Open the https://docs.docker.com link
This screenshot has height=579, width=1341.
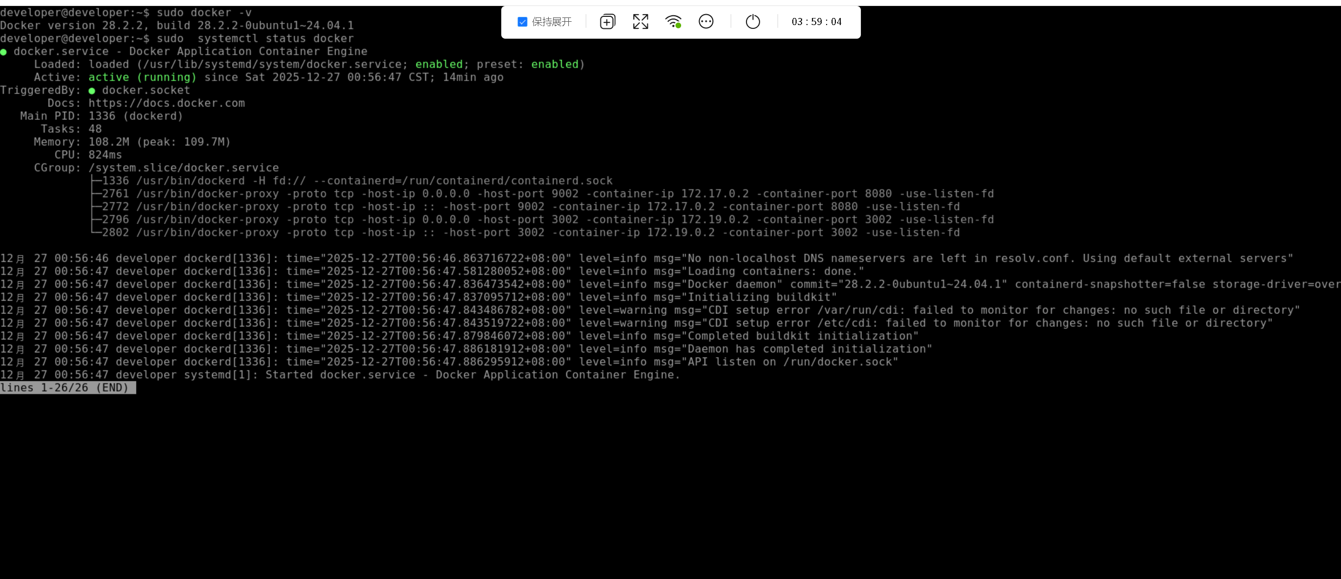click(167, 103)
